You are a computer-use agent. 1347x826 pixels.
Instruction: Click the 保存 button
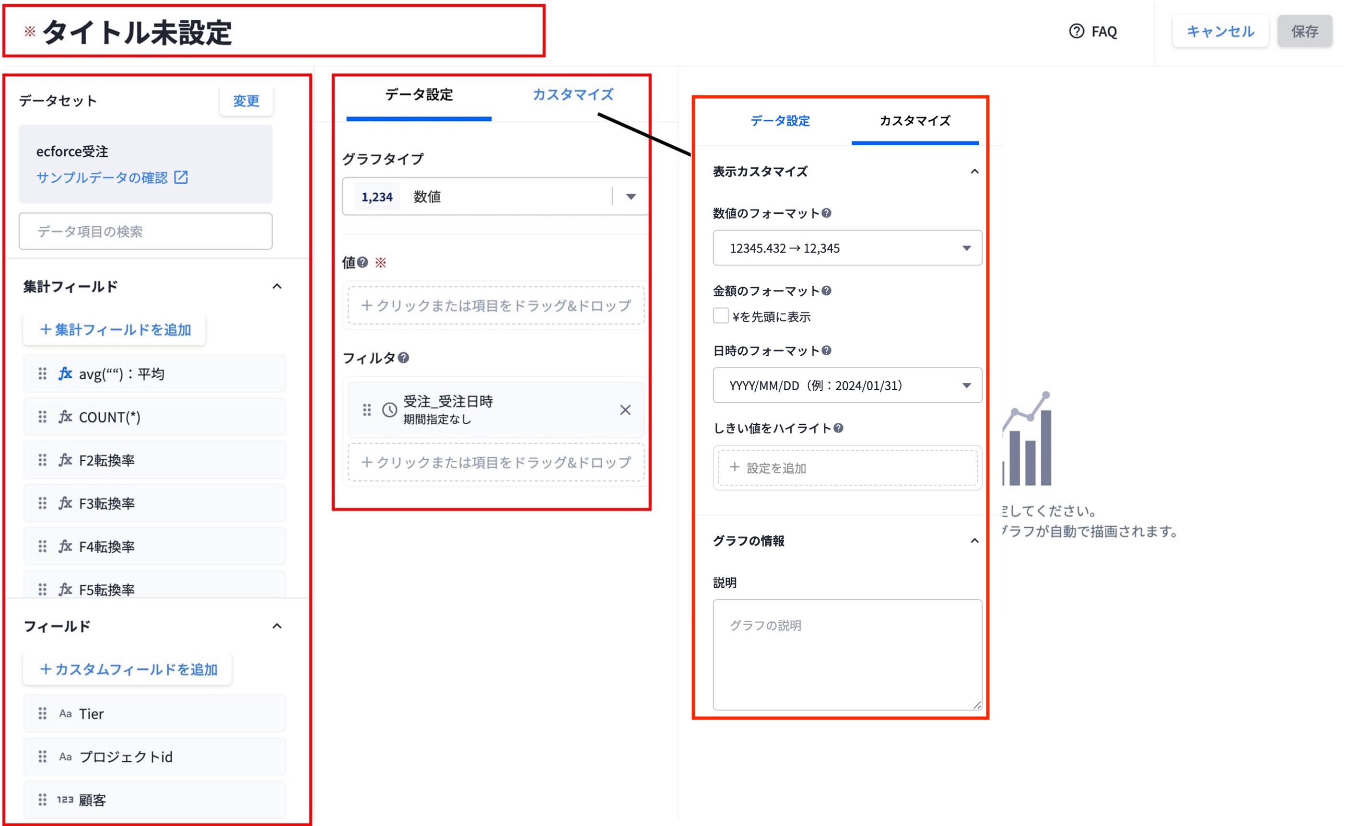pyautogui.click(x=1304, y=31)
